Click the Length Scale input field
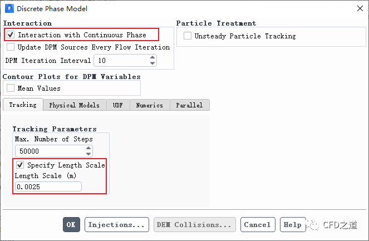This screenshot has width=369, height=241. coord(48,187)
